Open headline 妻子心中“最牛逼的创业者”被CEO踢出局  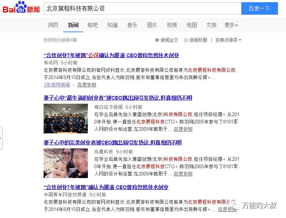coord(118,98)
